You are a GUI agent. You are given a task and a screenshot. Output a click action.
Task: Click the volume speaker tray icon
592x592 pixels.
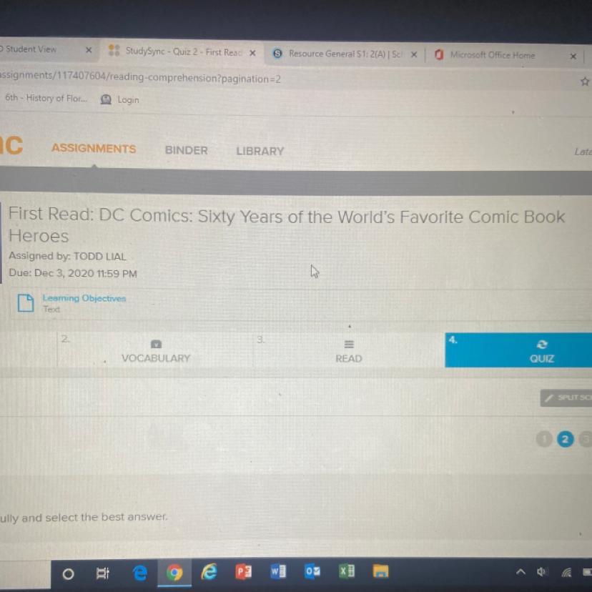pos(542,573)
